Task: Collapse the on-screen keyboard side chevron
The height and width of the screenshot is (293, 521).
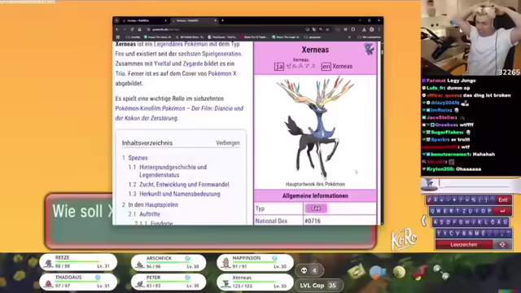Action: [424, 221]
